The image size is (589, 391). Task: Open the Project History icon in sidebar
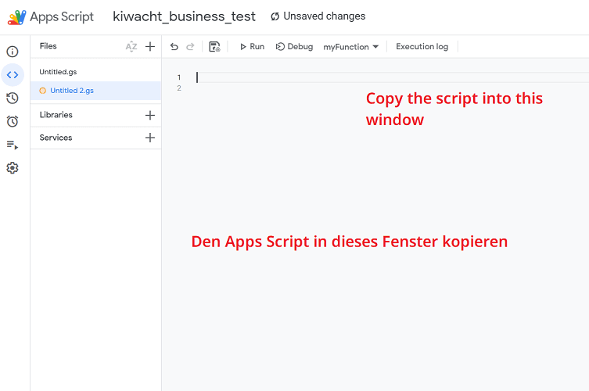[x=13, y=98]
